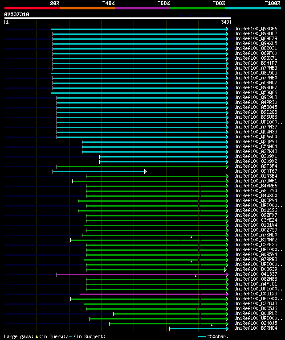
Task: Select the white AV537310 query sequence bar
Action: pyautogui.click(x=118, y=18)
